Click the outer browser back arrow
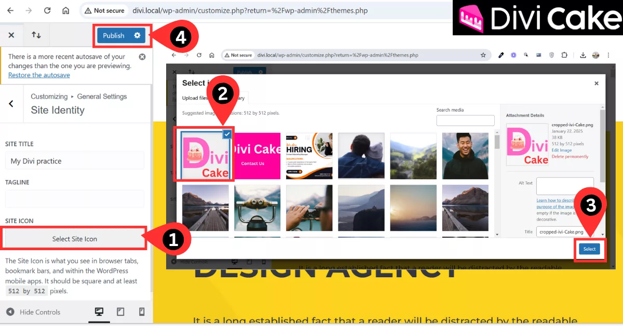This screenshot has height=327, width=623. 11,10
